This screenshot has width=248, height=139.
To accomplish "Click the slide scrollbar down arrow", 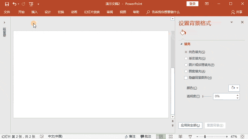I will point(173,117).
